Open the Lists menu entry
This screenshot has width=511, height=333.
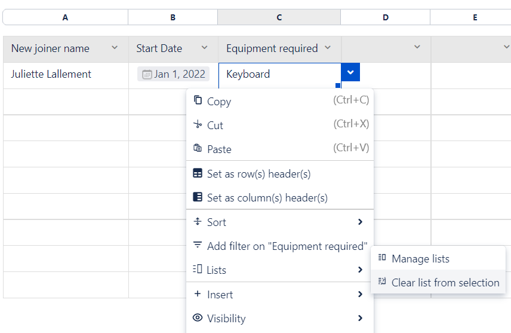point(217,270)
